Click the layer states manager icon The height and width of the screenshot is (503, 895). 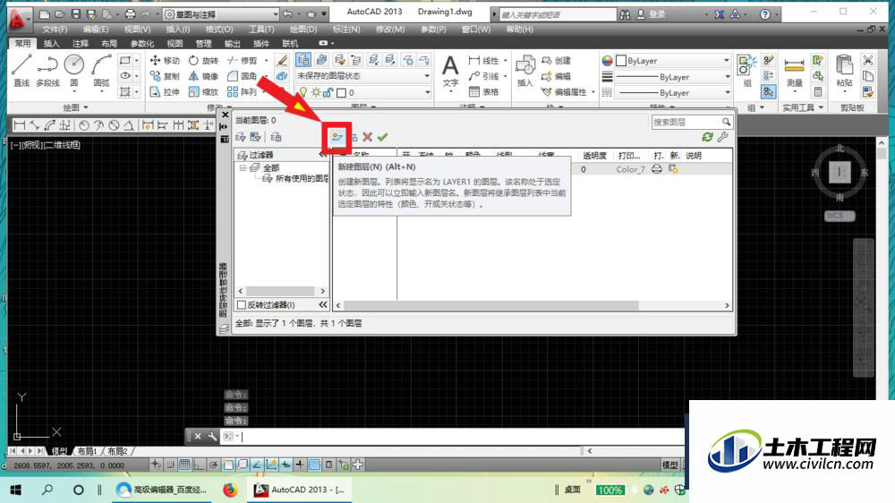coord(277,137)
